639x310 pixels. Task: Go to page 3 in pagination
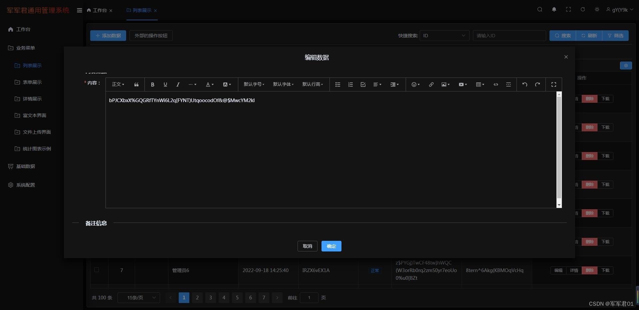point(211,298)
